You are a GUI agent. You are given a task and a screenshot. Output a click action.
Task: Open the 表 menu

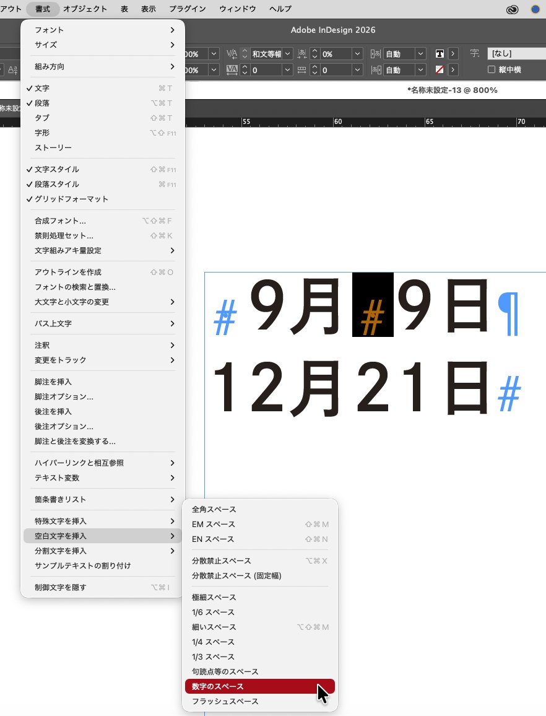pos(124,9)
